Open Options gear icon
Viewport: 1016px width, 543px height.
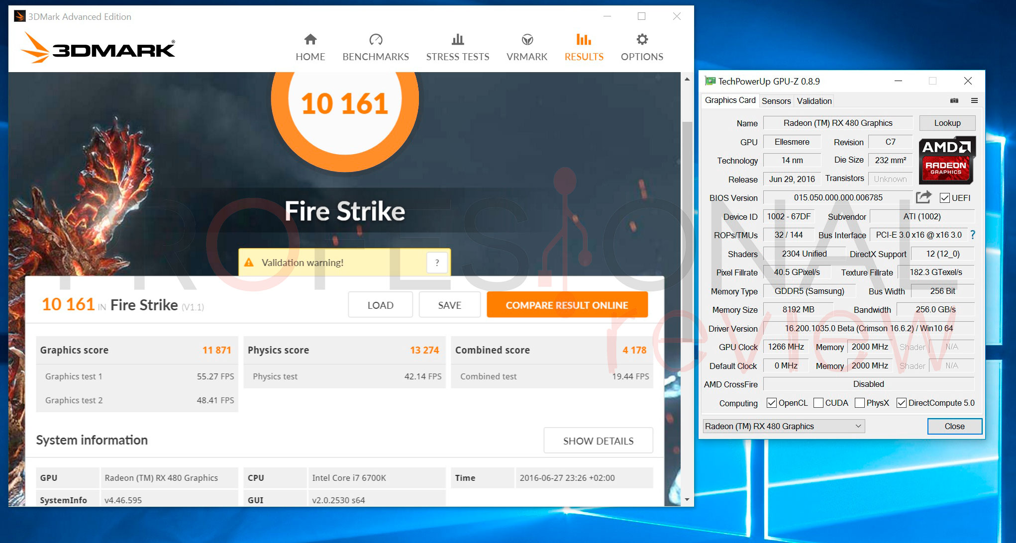642,39
